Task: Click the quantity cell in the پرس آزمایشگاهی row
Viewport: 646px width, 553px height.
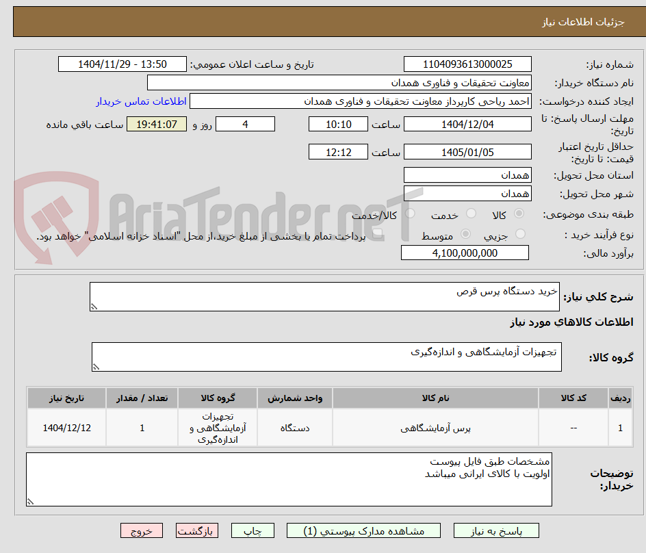Action: click(142, 428)
